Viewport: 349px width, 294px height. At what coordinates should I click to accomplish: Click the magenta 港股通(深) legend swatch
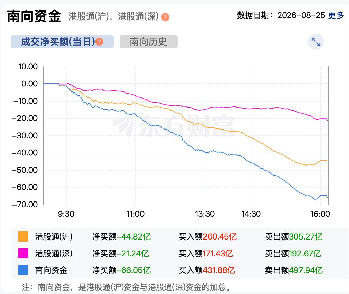pos(23,253)
